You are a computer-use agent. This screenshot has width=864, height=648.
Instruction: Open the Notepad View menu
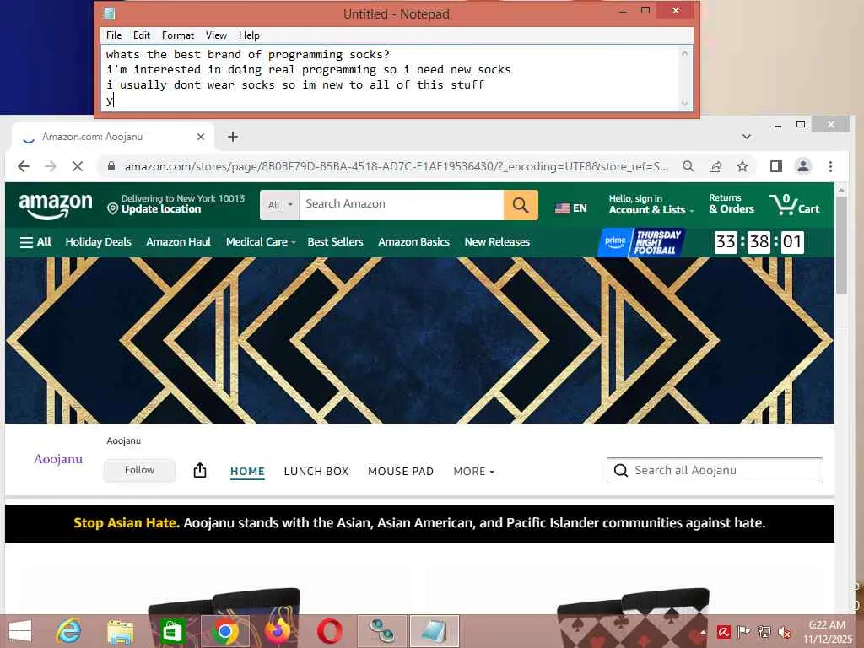(x=216, y=35)
